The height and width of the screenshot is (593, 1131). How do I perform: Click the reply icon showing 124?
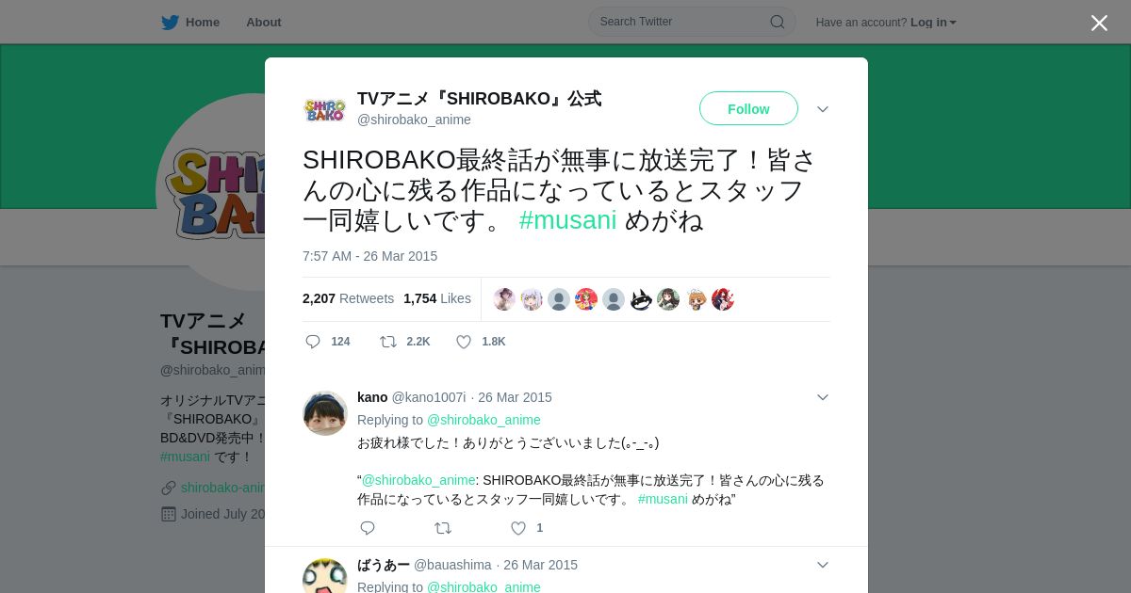coord(313,342)
